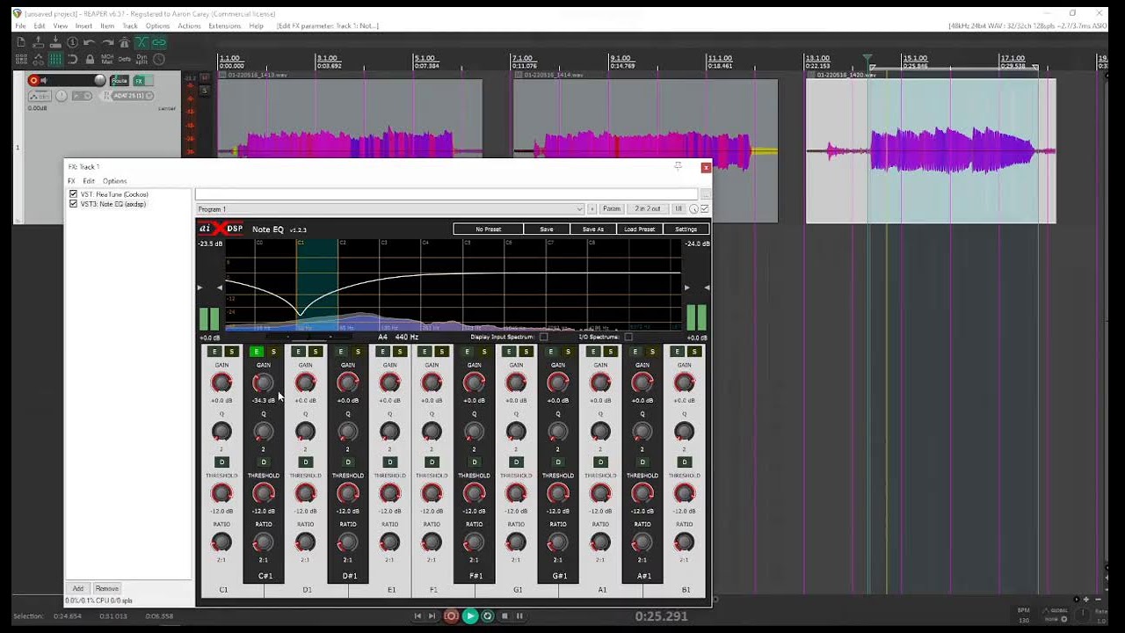
Task: Click the Open Project toolbar icon
Action: [38, 42]
